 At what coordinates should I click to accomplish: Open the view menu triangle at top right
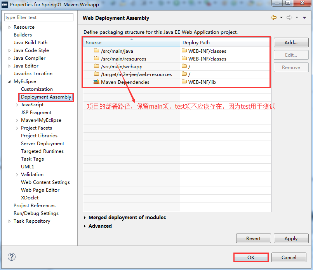pos(304,17)
